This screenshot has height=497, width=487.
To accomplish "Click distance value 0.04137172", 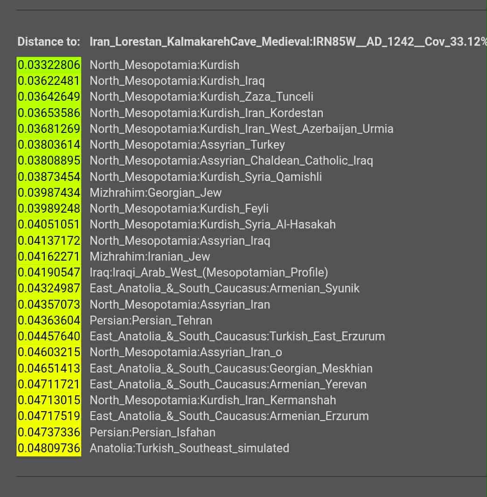I will tap(49, 241).
